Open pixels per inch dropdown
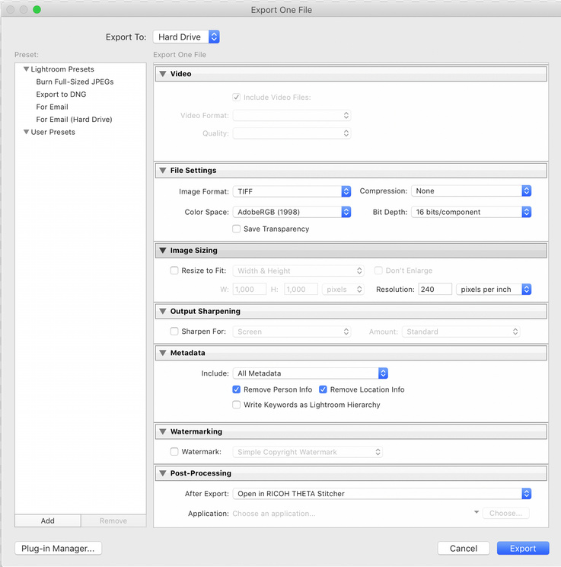Image resolution: width=561 pixels, height=567 pixels. 493,290
